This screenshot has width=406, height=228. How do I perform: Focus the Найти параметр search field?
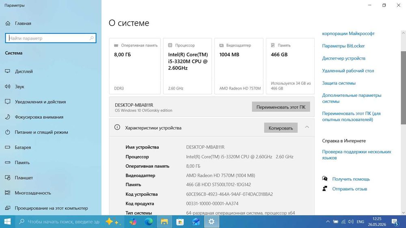coord(50,38)
